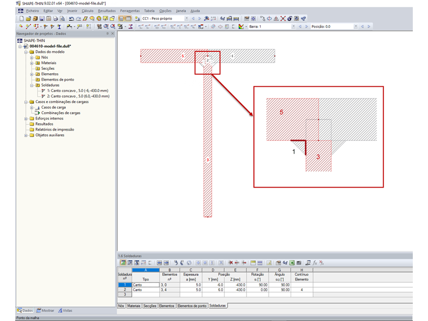The width and height of the screenshot is (428, 321).
Task: Undo the last action
Action: coord(72,19)
